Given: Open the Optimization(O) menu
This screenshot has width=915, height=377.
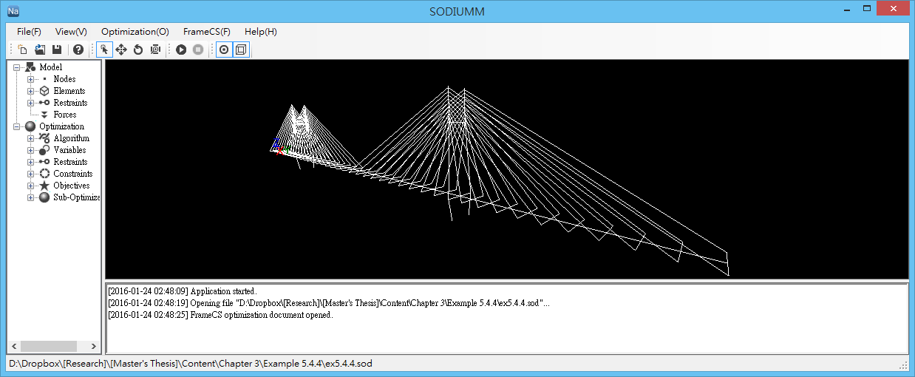Looking at the screenshot, I should pos(135,32).
